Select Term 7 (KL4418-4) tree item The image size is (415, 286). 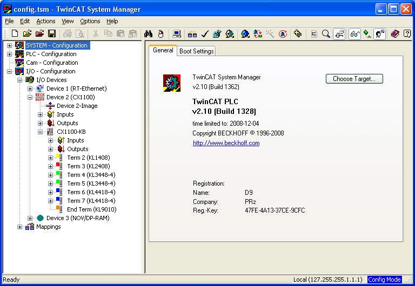point(91,201)
